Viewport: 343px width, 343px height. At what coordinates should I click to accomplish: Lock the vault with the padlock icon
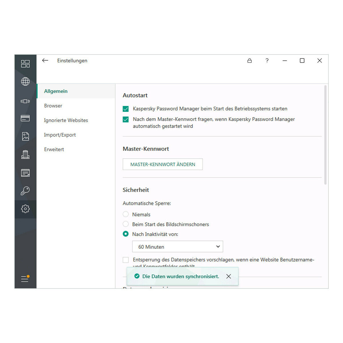pos(250,61)
